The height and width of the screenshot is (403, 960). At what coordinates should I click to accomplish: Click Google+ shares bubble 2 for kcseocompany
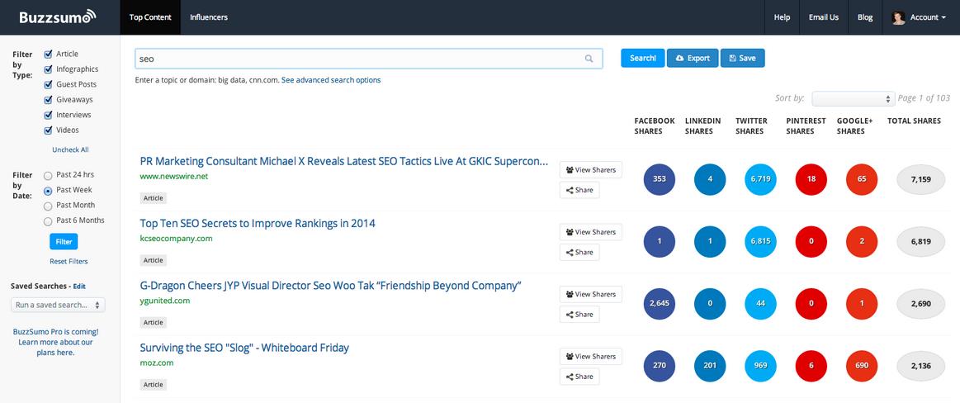click(x=862, y=241)
